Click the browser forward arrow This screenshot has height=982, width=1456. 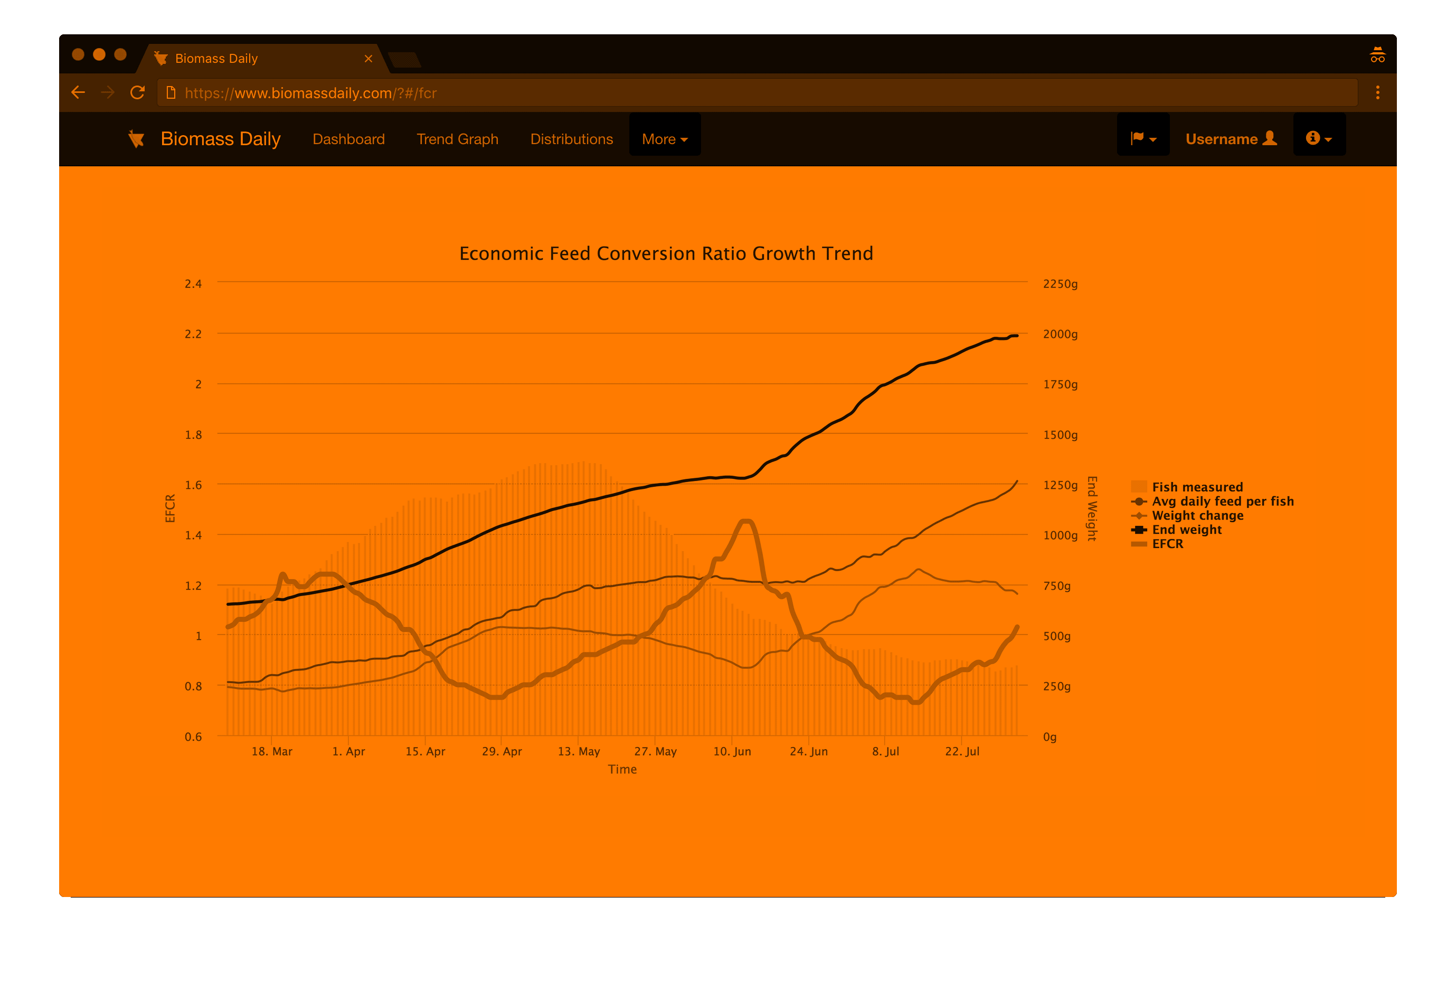108,93
